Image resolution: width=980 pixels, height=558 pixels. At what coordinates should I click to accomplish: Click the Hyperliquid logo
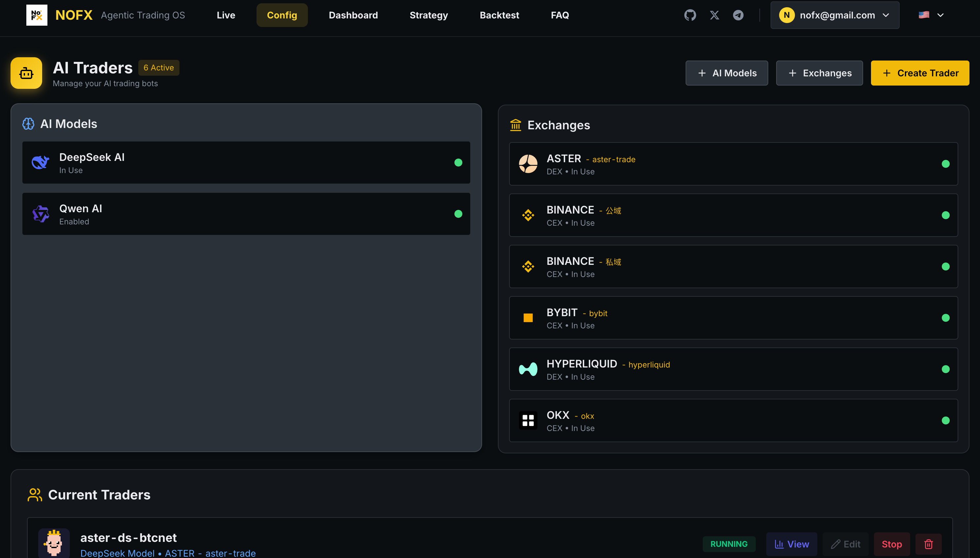pos(528,369)
